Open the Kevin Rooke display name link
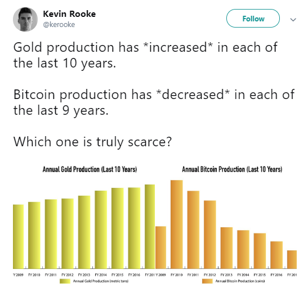The height and width of the screenshot is (301, 308). click(x=69, y=14)
